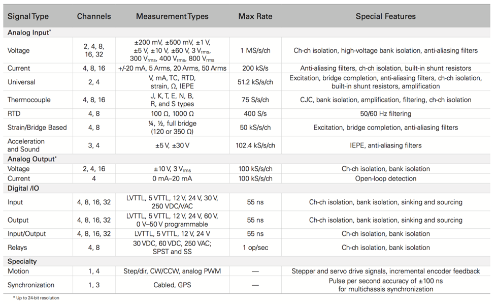Select the Digital /IO section heading
This screenshot has height=304, width=495.
tap(24, 189)
